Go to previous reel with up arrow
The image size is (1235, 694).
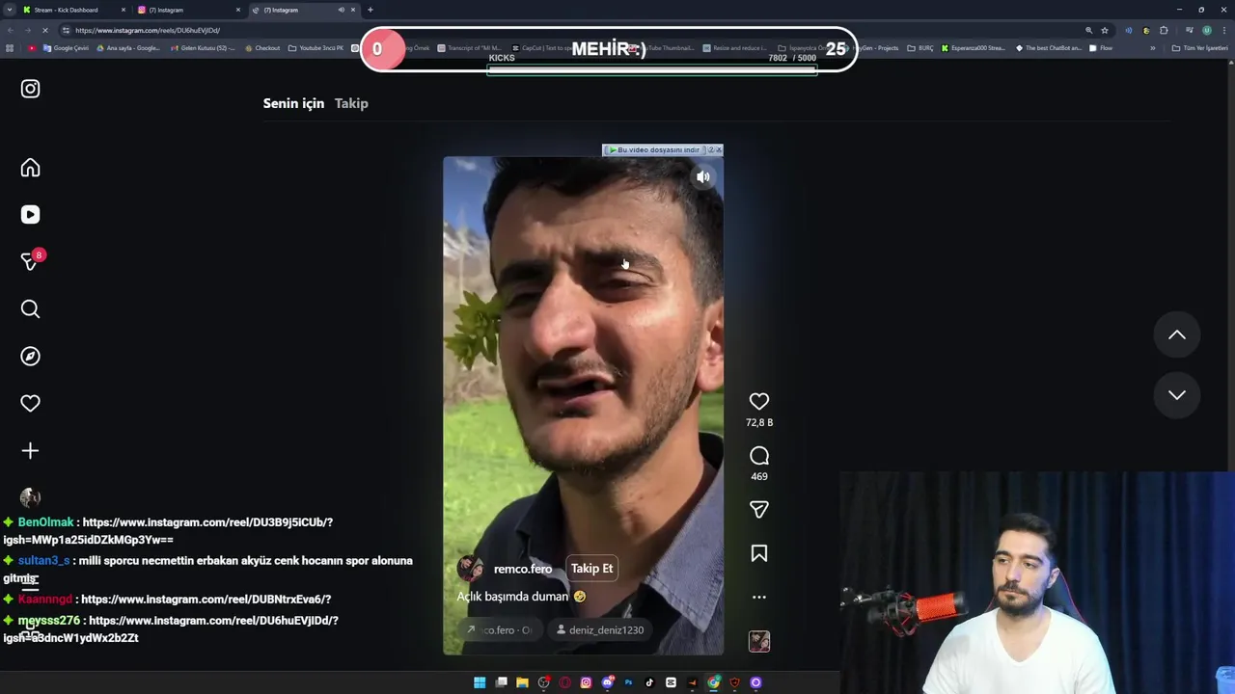(x=1177, y=334)
